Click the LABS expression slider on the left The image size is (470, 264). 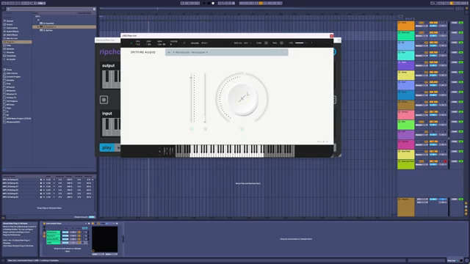[192, 98]
